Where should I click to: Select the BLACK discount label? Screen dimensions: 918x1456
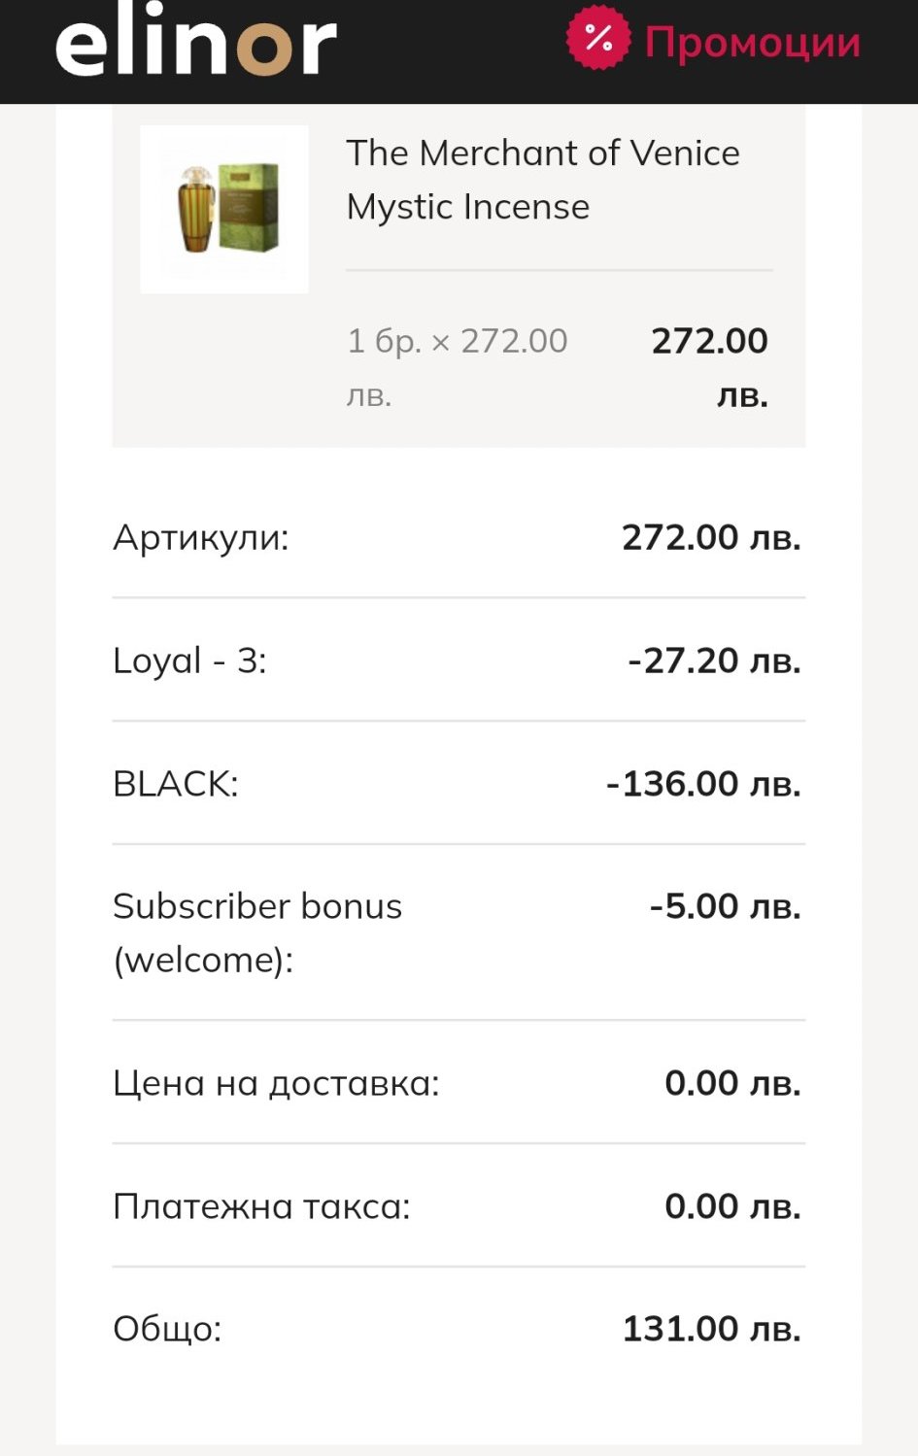point(176,784)
